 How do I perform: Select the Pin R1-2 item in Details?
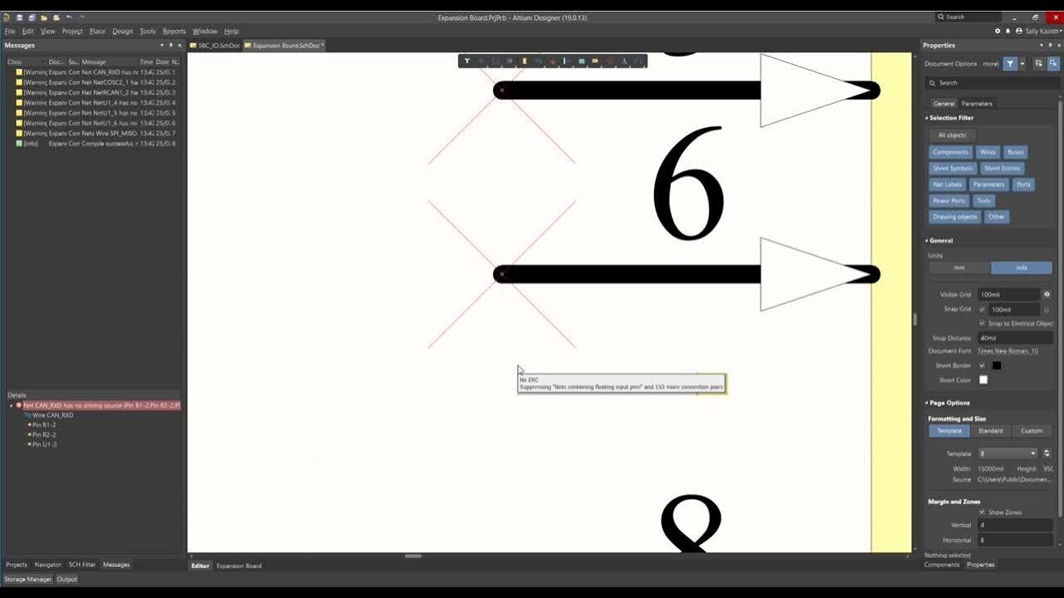(x=44, y=425)
